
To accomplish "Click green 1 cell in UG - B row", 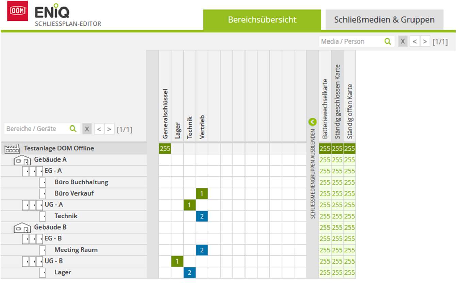I will tap(177, 261).
